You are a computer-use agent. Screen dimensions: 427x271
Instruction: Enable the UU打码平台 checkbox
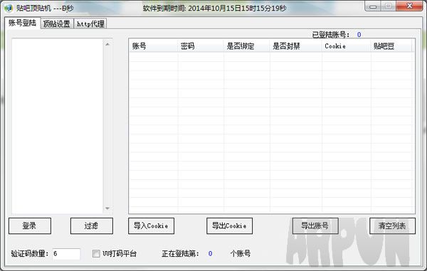(96, 254)
